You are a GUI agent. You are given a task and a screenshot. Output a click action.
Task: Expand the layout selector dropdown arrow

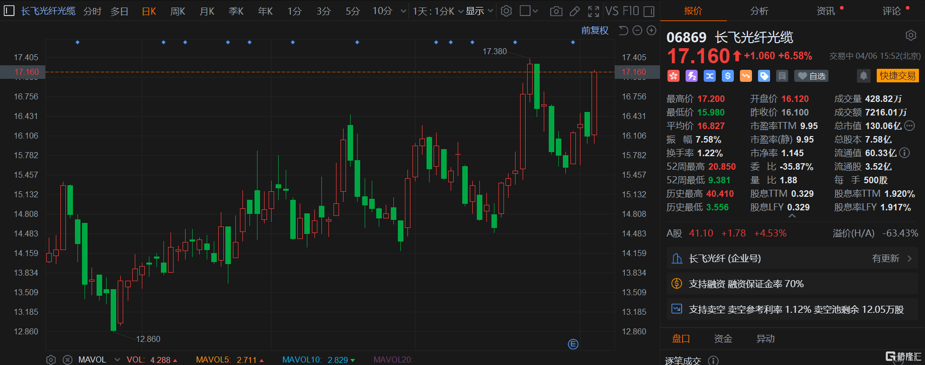coord(535,11)
